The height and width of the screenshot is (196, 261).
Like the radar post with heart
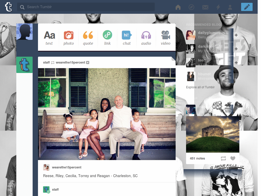click(x=233, y=158)
